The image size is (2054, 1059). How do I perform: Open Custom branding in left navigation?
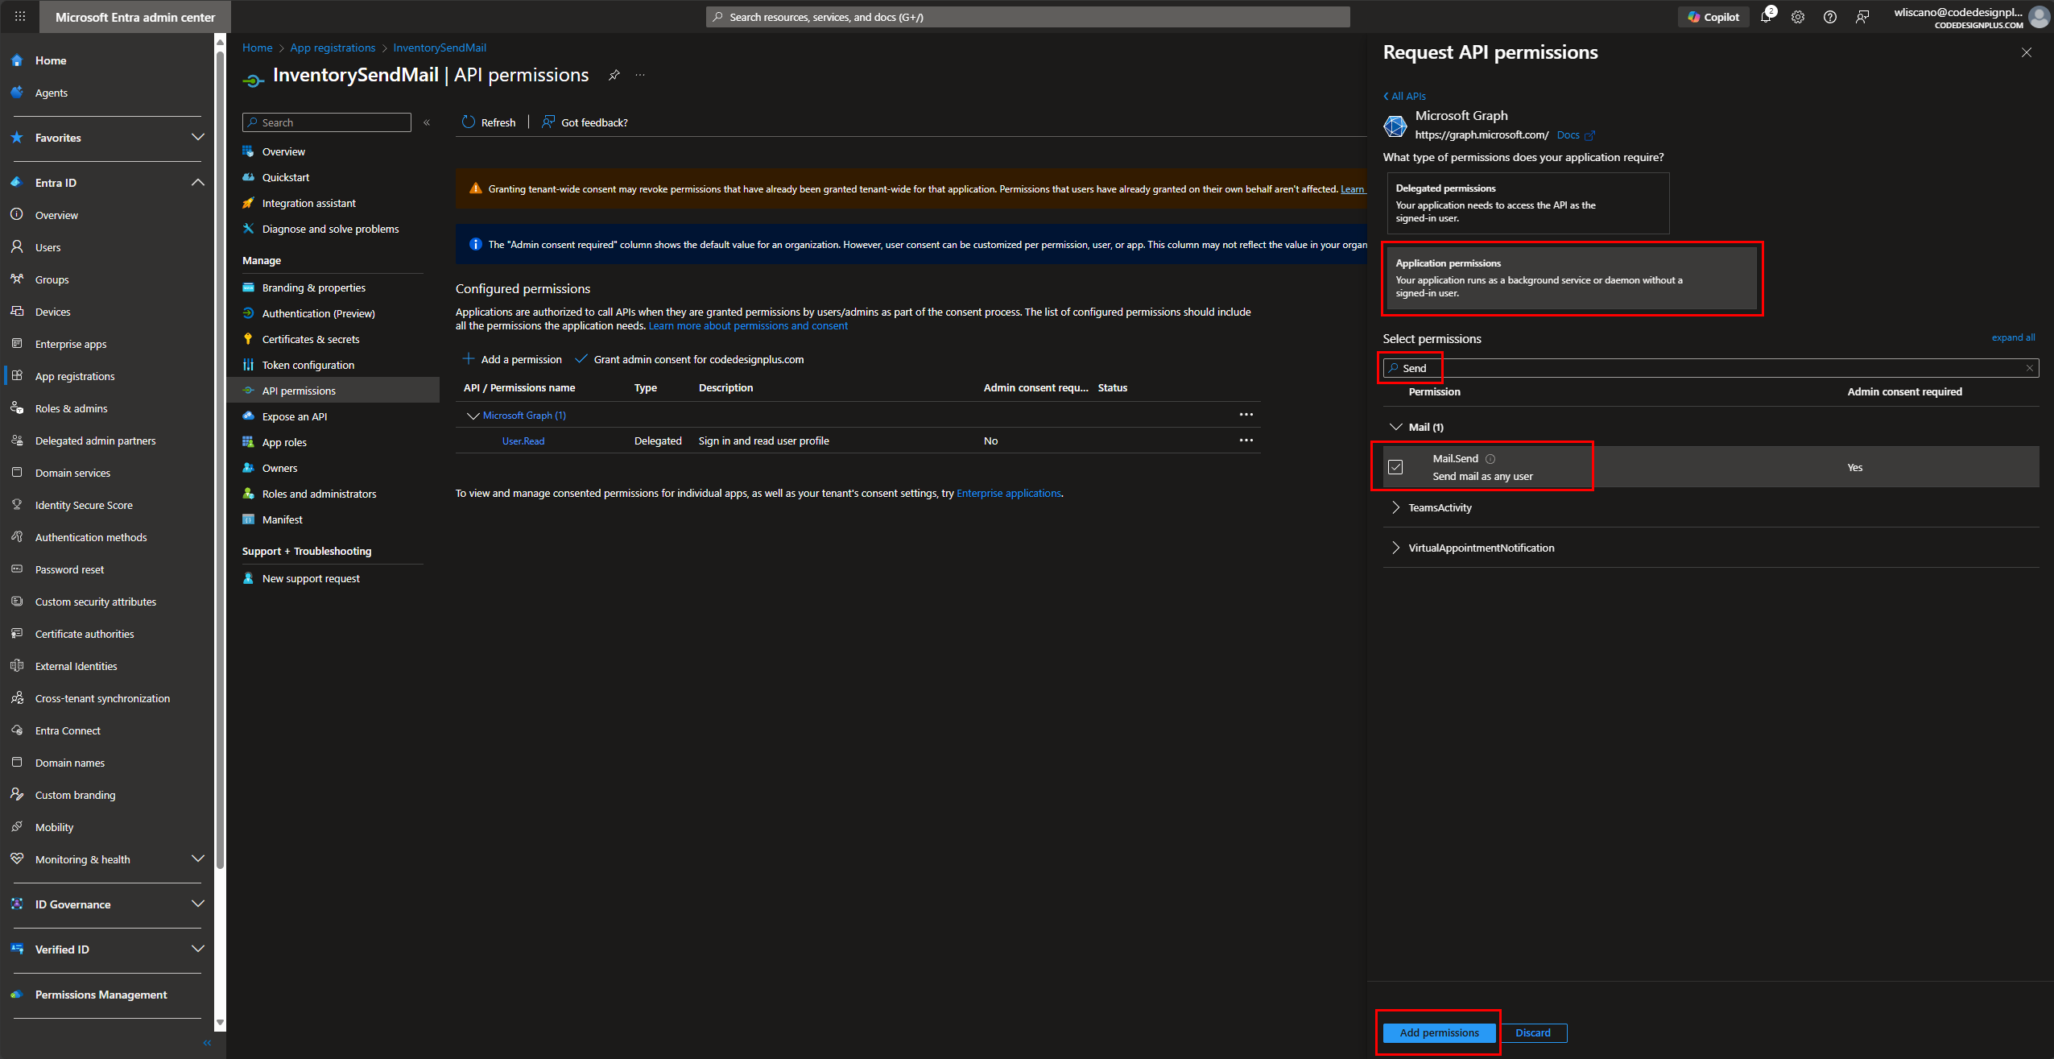point(75,795)
